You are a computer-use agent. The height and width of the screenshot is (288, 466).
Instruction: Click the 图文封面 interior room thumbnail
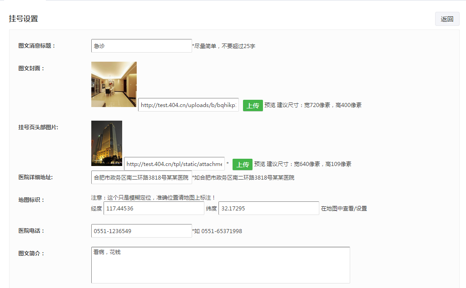click(114, 84)
